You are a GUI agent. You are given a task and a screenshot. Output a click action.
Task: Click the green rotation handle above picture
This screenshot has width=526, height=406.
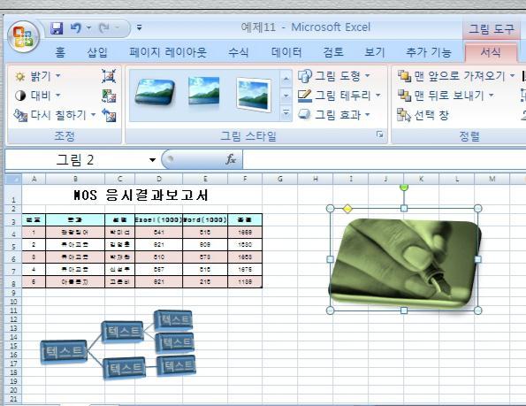point(404,188)
